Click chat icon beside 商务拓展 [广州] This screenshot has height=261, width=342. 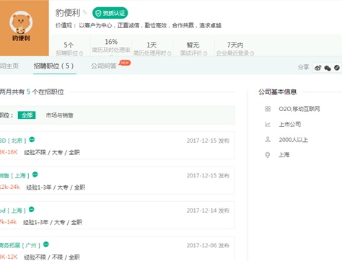click(x=46, y=244)
